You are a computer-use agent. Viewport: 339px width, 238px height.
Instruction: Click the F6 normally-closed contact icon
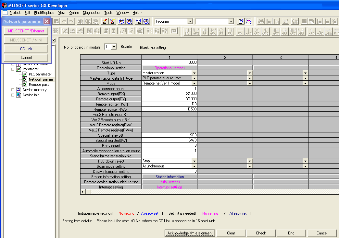(204, 31)
